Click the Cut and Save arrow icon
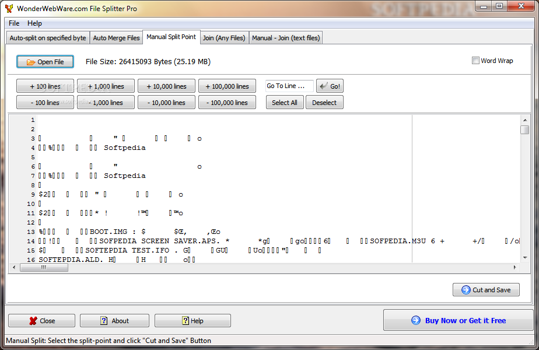Screen dimensions: 539x350 pyautogui.click(x=466, y=290)
